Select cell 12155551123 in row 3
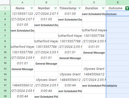Viewport: 129px width, 98px height. (23, 14)
